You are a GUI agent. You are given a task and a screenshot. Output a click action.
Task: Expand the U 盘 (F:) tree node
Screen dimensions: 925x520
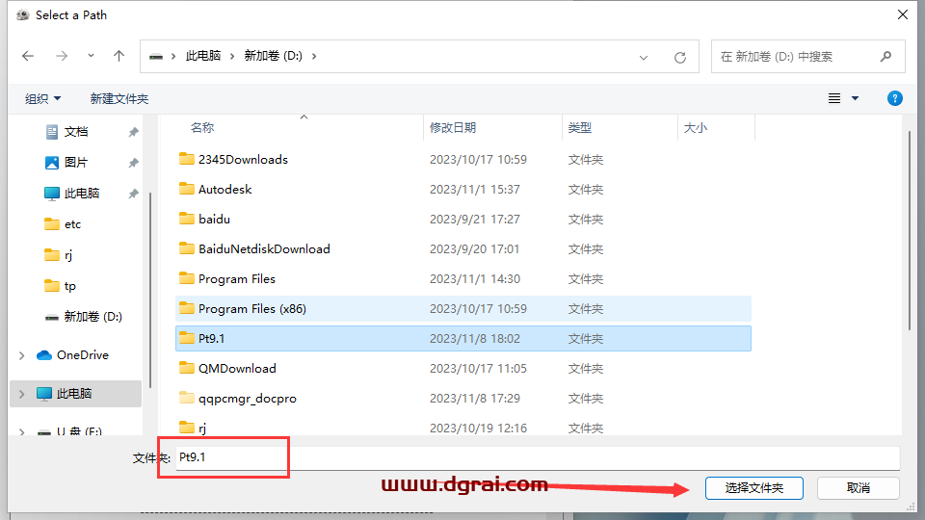coord(22,432)
